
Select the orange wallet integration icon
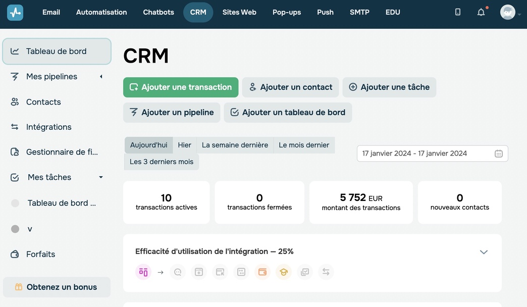262,272
